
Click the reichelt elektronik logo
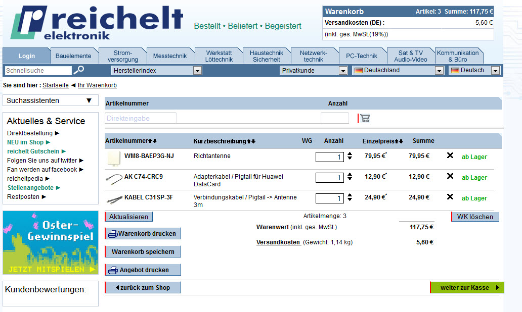[97, 22]
